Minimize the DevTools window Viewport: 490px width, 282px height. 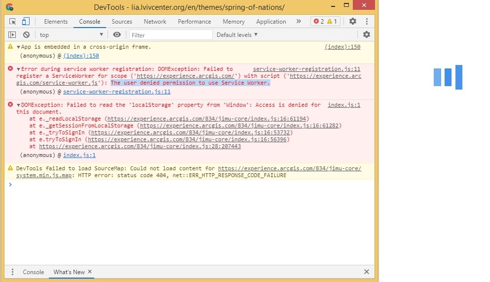coord(333,5)
